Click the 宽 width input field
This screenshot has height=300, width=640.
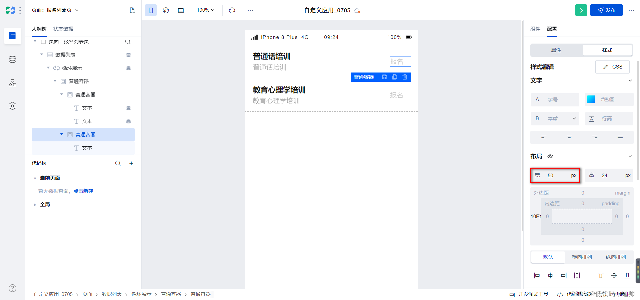coord(555,175)
